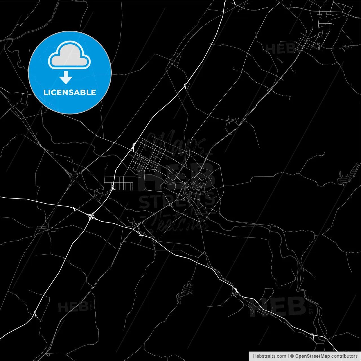361x361 pixels.
Task: Click the word contributors in the attribution
Action: (x=344, y=356)
